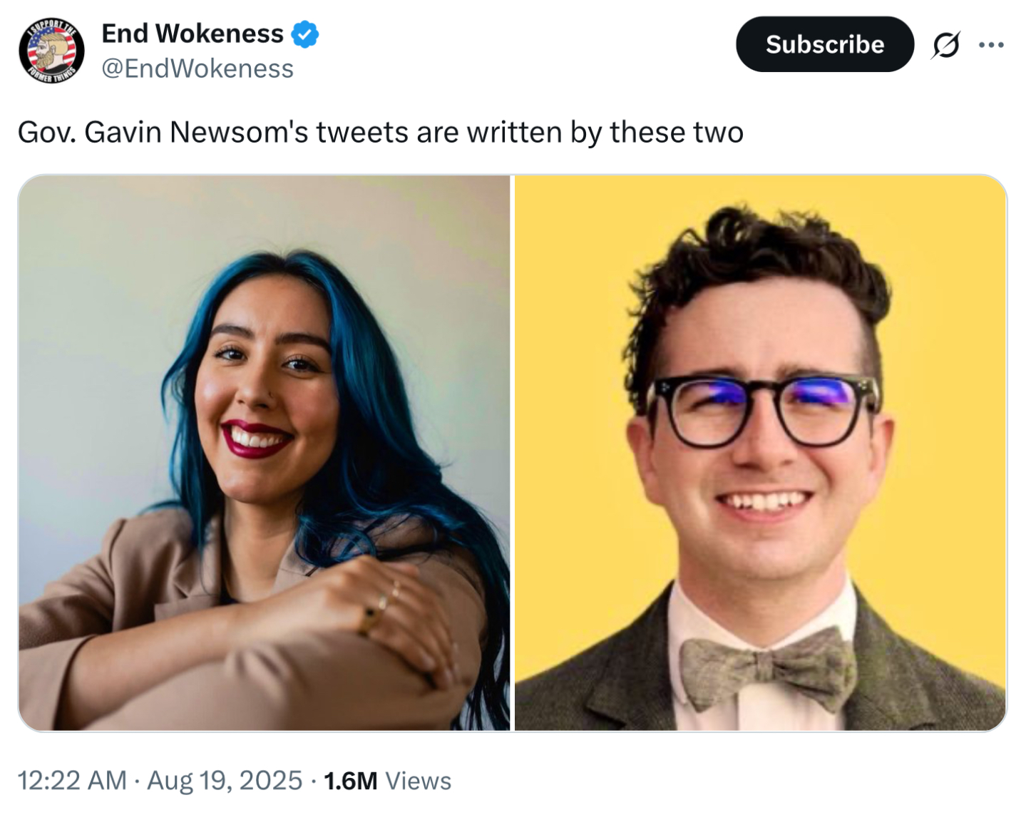Select the tweet text about Gavin Newsom
Screen dimensions: 1026x820
pyautogui.click(x=381, y=132)
